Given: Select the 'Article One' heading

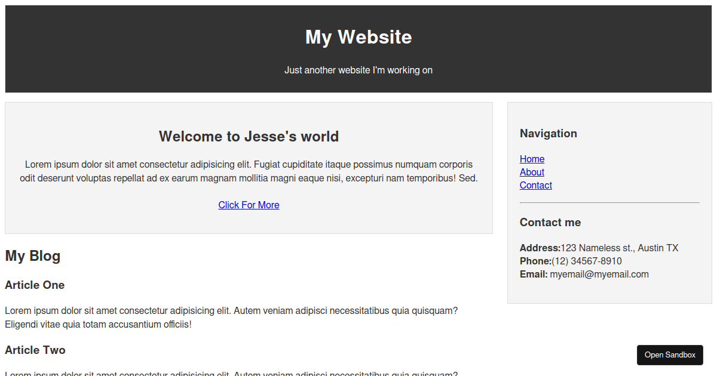Looking at the screenshot, I should (35, 285).
